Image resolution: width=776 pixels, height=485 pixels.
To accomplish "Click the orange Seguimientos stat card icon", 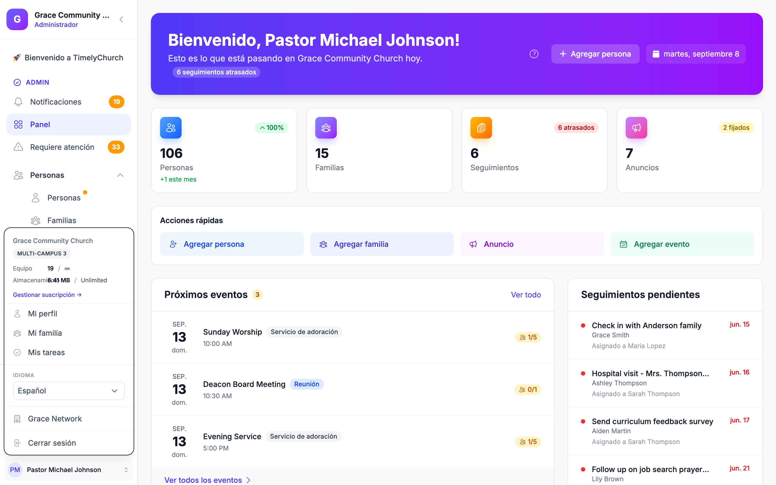I will coord(481,128).
